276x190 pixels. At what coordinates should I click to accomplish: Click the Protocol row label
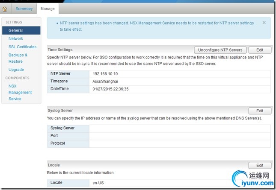click(x=58, y=143)
